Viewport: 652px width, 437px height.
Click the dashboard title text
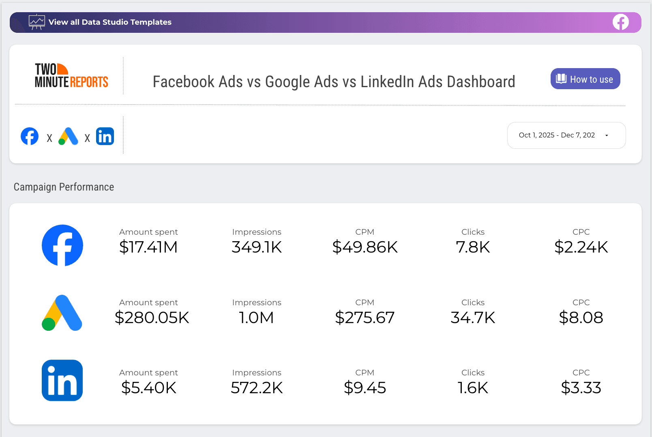[333, 81]
